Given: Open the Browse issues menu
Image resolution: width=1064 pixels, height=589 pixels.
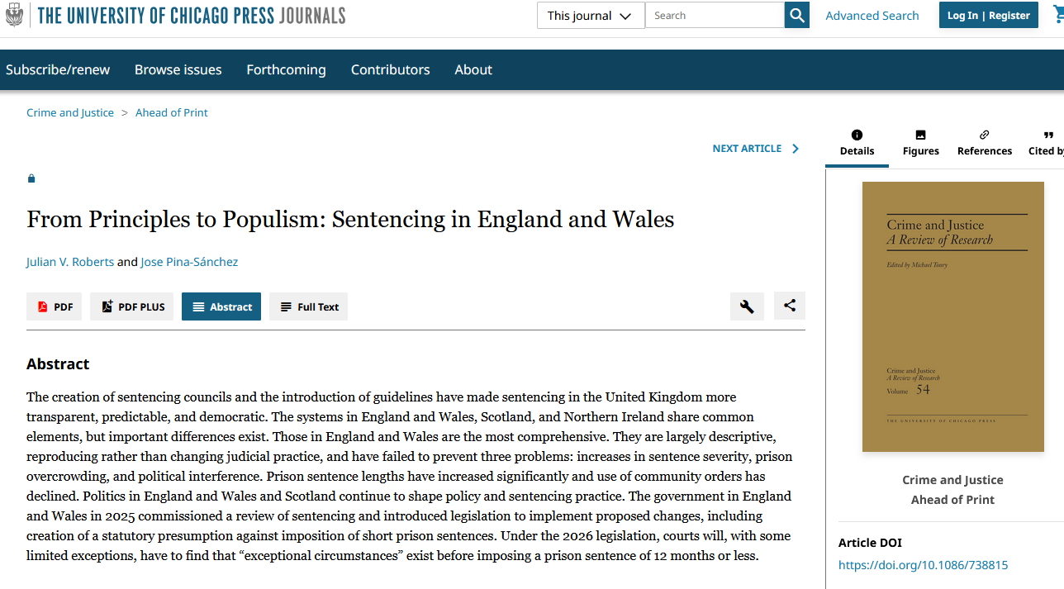Looking at the screenshot, I should 178,70.
